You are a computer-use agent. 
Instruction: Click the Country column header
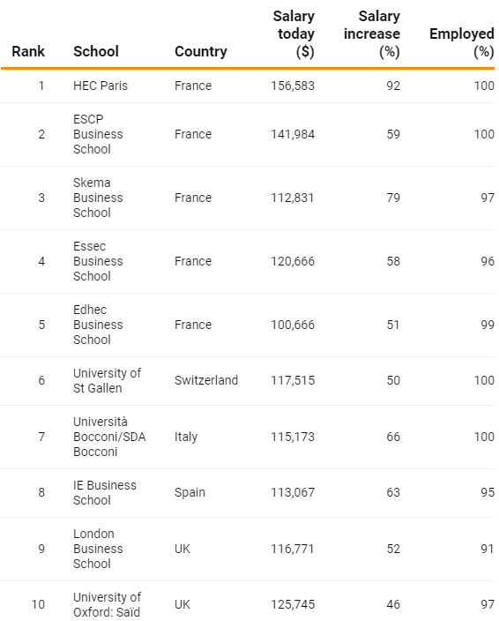point(201,51)
